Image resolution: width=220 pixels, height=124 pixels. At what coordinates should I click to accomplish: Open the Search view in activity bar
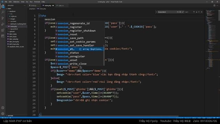pyautogui.click(x=3, y=12)
